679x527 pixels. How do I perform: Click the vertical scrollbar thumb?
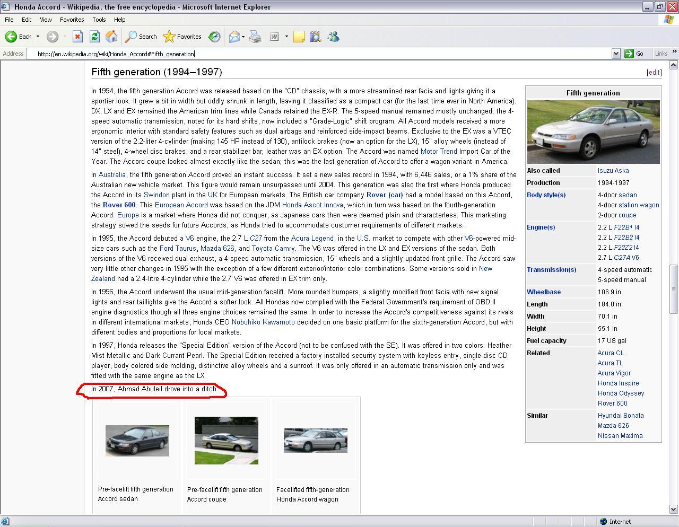coord(674,289)
